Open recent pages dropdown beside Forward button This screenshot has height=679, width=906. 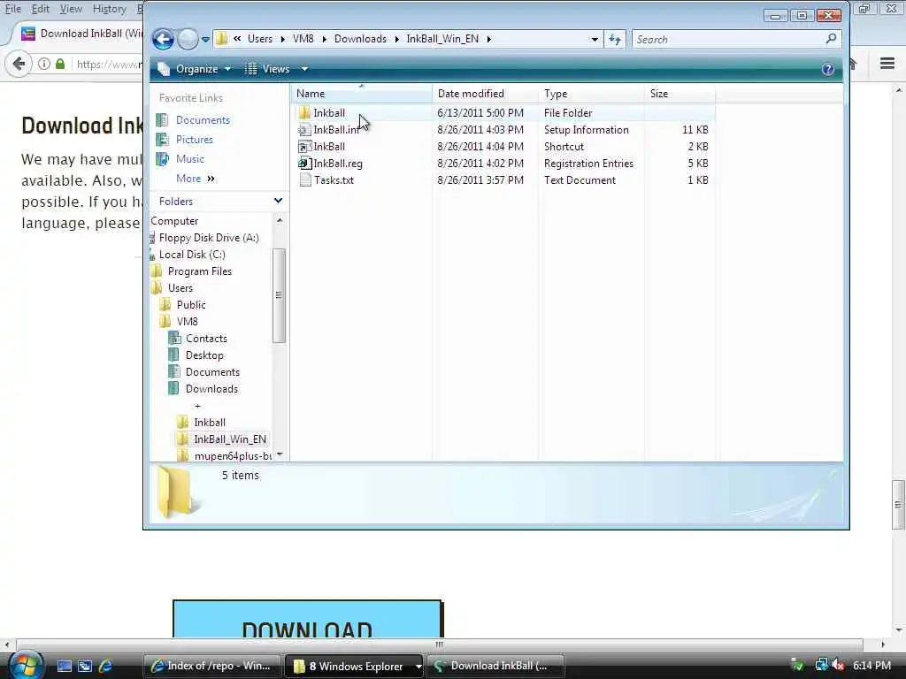pyautogui.click(x=205, y=39)
